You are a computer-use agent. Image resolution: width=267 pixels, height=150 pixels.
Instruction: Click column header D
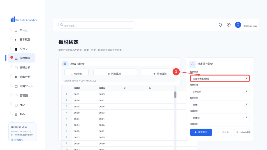pos(159,88)
